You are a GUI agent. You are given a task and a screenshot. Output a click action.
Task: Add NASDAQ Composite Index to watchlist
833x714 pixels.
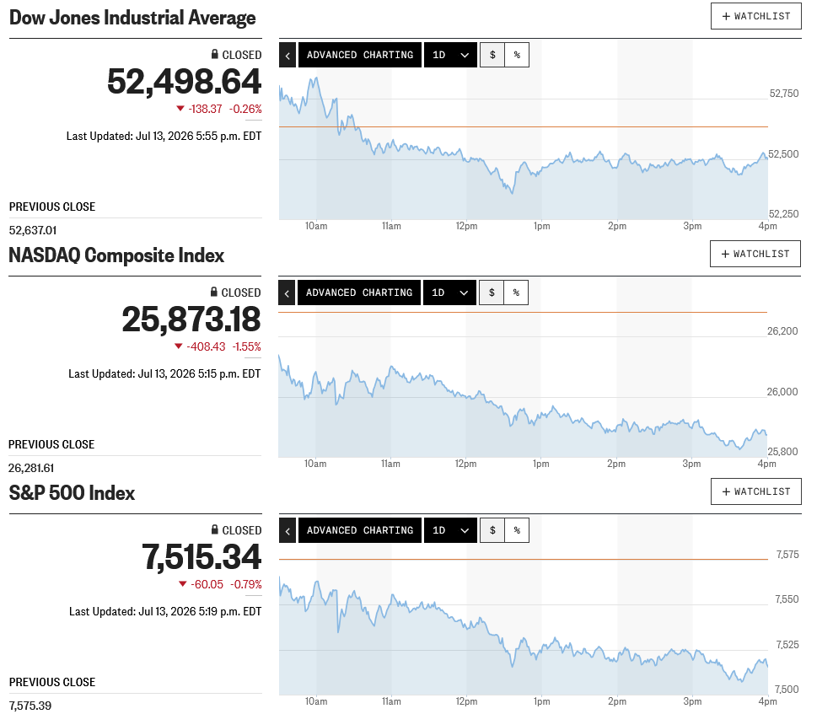tap(755, 254)
